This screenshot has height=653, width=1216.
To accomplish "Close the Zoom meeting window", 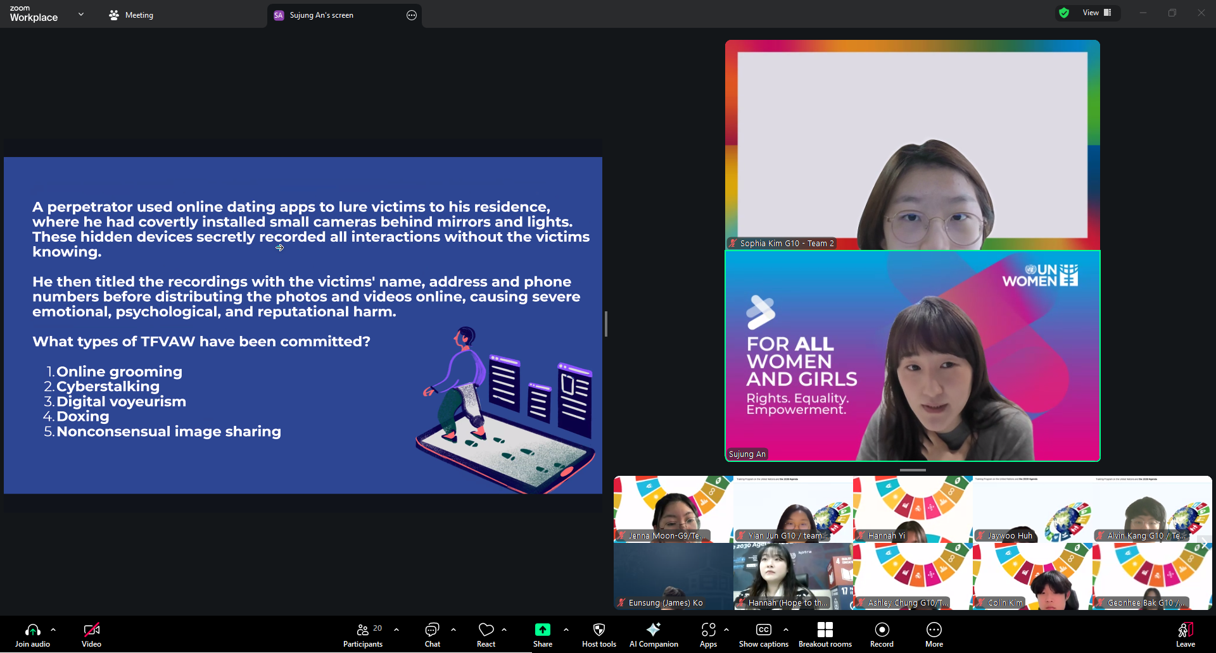I will pos(1201,13).
